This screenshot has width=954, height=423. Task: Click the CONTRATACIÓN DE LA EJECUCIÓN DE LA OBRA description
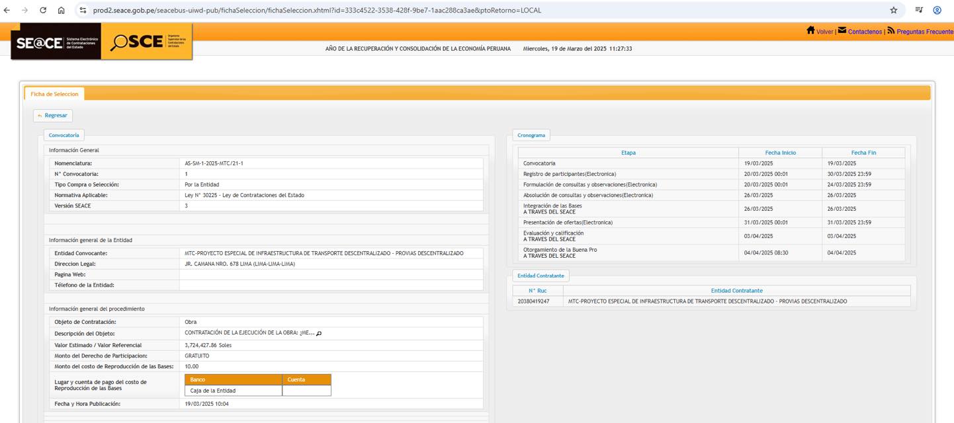(249, 332)
